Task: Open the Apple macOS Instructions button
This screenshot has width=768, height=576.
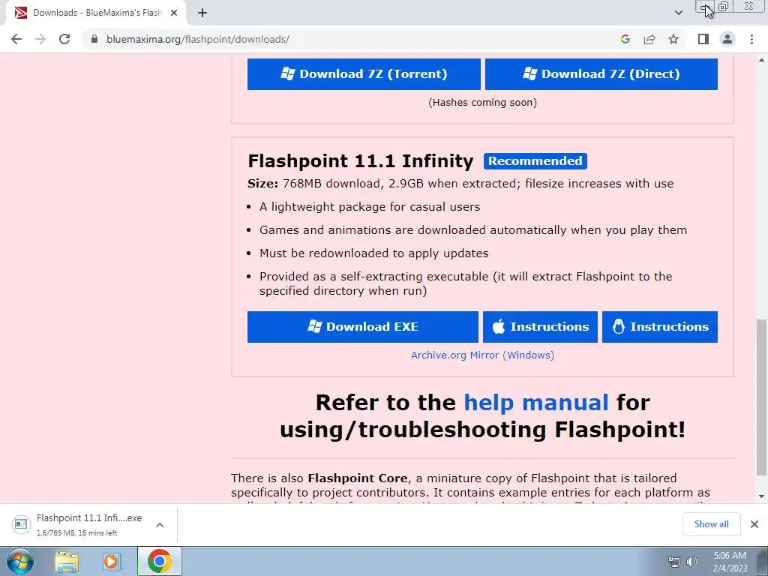Action: pyautogui.click(x=540, y=327)
